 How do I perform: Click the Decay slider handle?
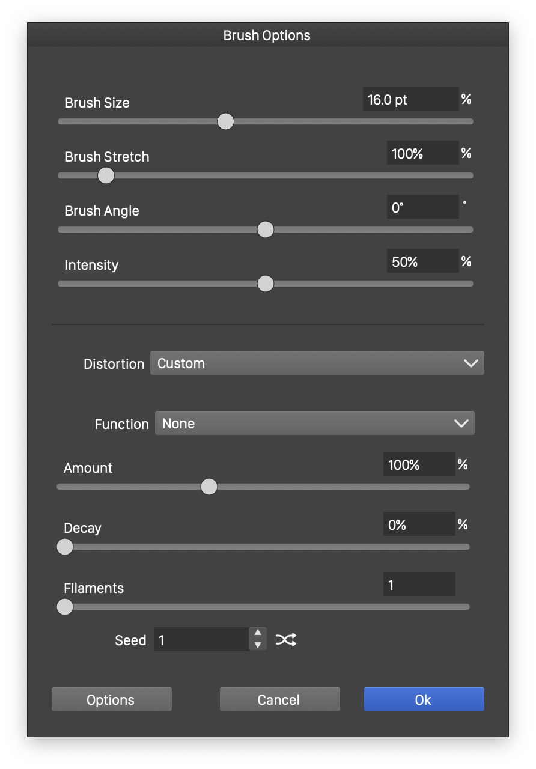click(x=65, y=547)
